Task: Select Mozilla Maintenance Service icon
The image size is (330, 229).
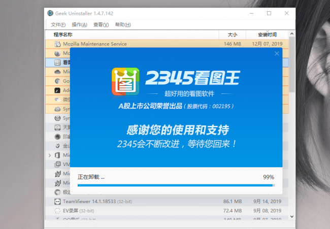Action: pyautogui.click(x=57, y=44)
